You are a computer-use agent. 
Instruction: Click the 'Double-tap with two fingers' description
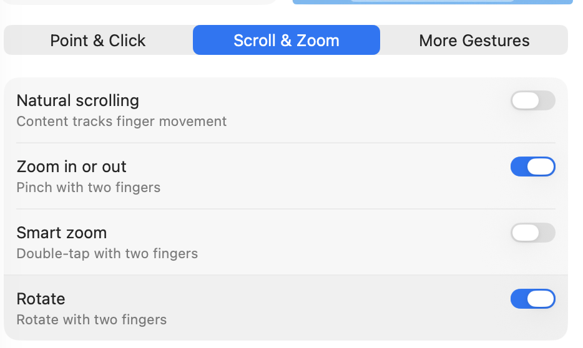tap(107, 253)
